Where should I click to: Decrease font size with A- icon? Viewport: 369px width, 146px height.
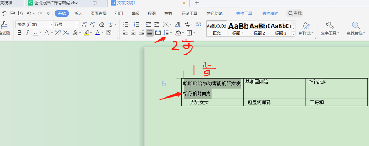93,24
